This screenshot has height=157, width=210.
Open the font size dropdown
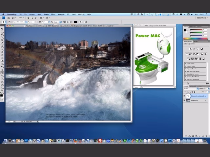49,22
